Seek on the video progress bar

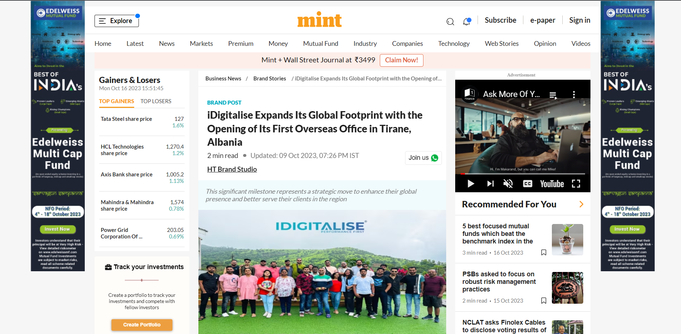[x=522, y=174]
